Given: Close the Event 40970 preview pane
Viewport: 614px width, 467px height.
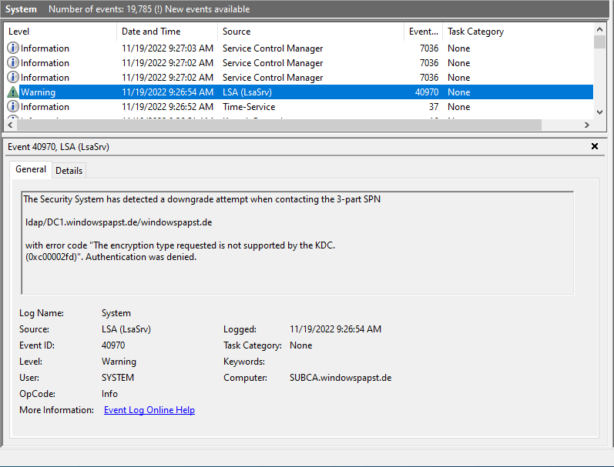Looking at the screenshot, I should tap(594, 146).
